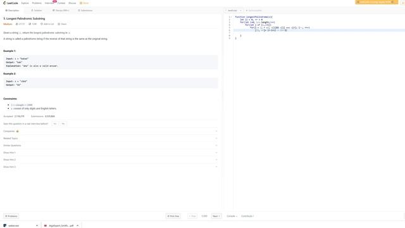Viewport: 405px width, 228px height.
Task: Click the orange premium banner button
Action: coord(377,2)
